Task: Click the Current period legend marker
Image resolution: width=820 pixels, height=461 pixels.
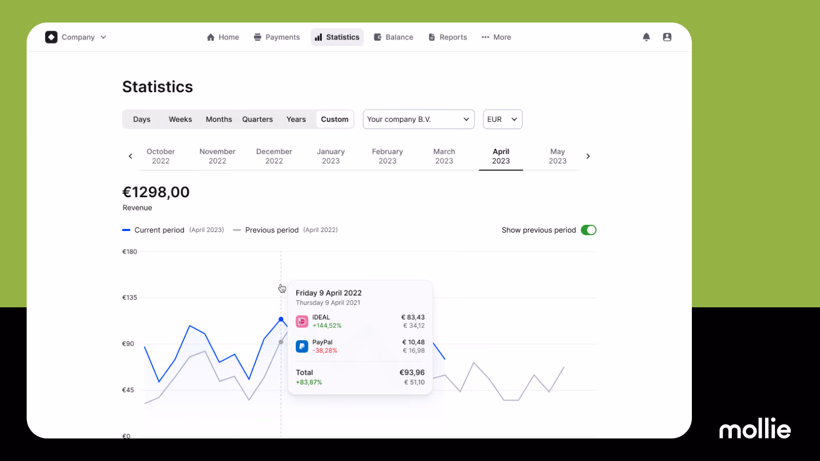Action: pyautogui.click(x=126, y=230)
